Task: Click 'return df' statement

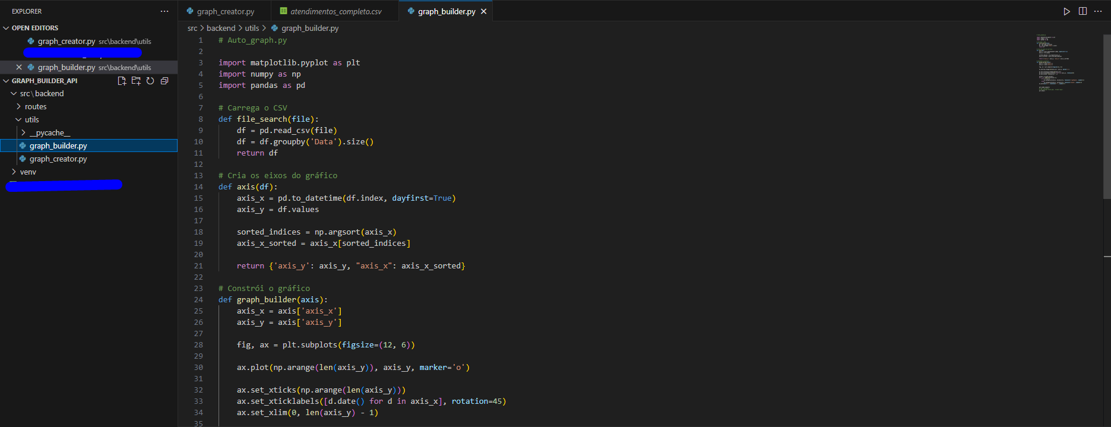Action: coord(257,153)
